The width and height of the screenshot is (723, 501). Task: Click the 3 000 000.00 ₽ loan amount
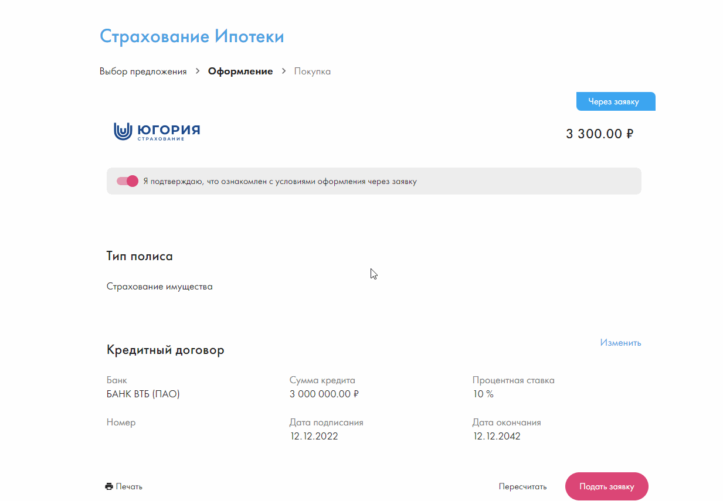pyautogui.click(x=324, y=394)
